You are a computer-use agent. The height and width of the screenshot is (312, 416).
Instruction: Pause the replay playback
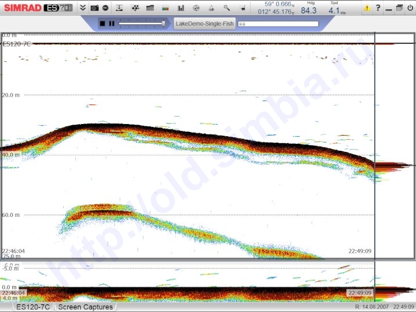[x=111, y=24]
